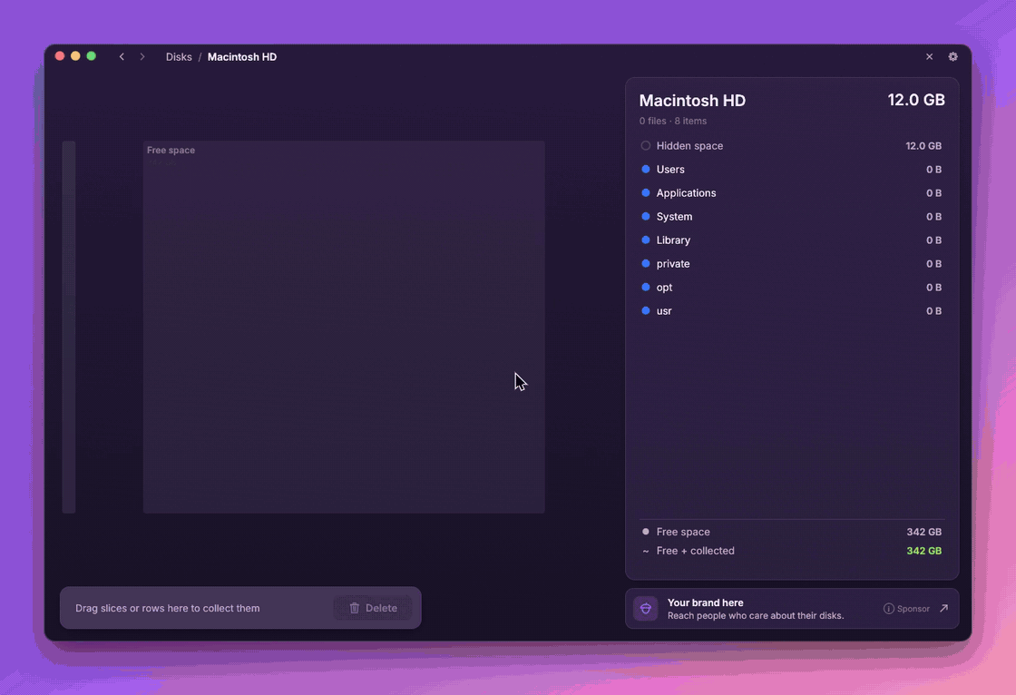1016x695 pixels.
Task: Click the Macintosh HD panel heading
Action: 692,101
